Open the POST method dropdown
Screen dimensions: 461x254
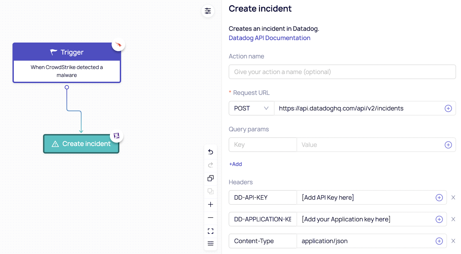tap(251, 108)
